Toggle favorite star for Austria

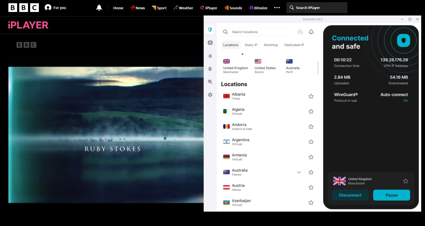(311, 187)
